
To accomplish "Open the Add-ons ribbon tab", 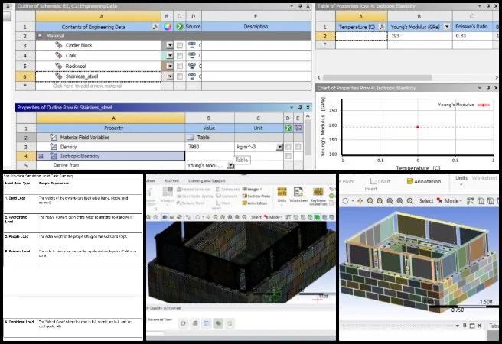I will pyautogui.click(x=171, y=181).
